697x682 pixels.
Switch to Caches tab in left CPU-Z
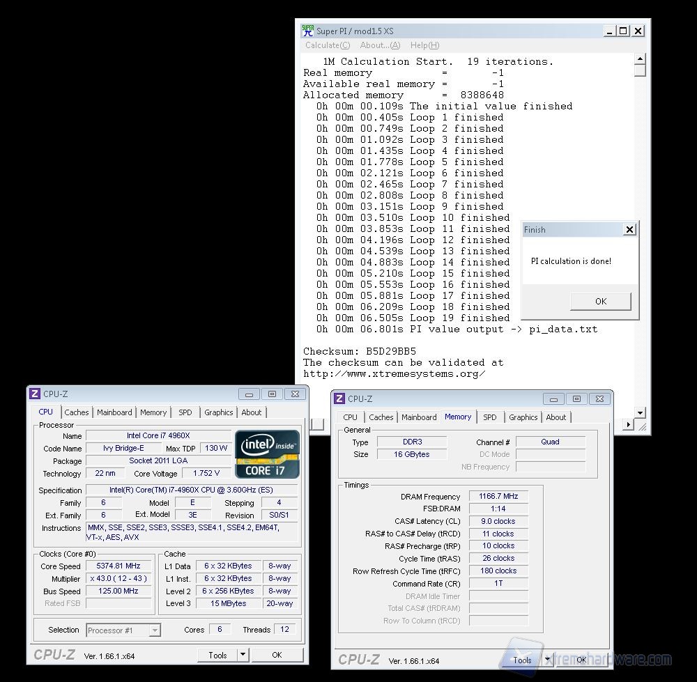pos(77,412)
